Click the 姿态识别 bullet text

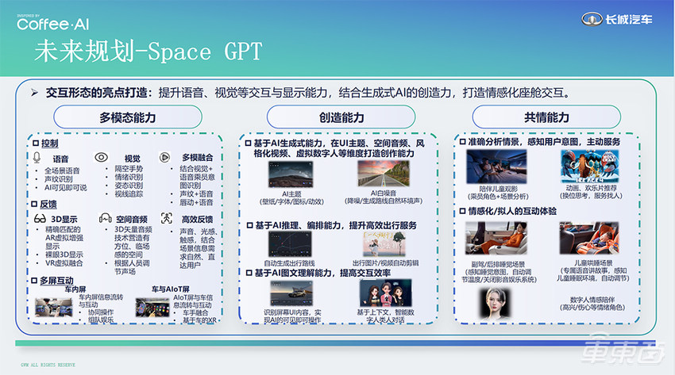pos(129,186)
